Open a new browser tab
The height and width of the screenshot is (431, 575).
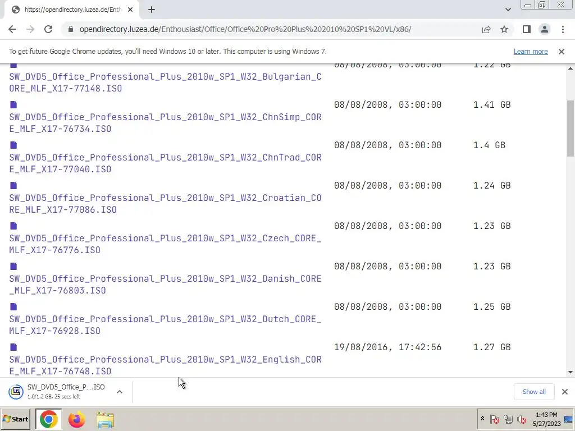click(x=152, y=10)
